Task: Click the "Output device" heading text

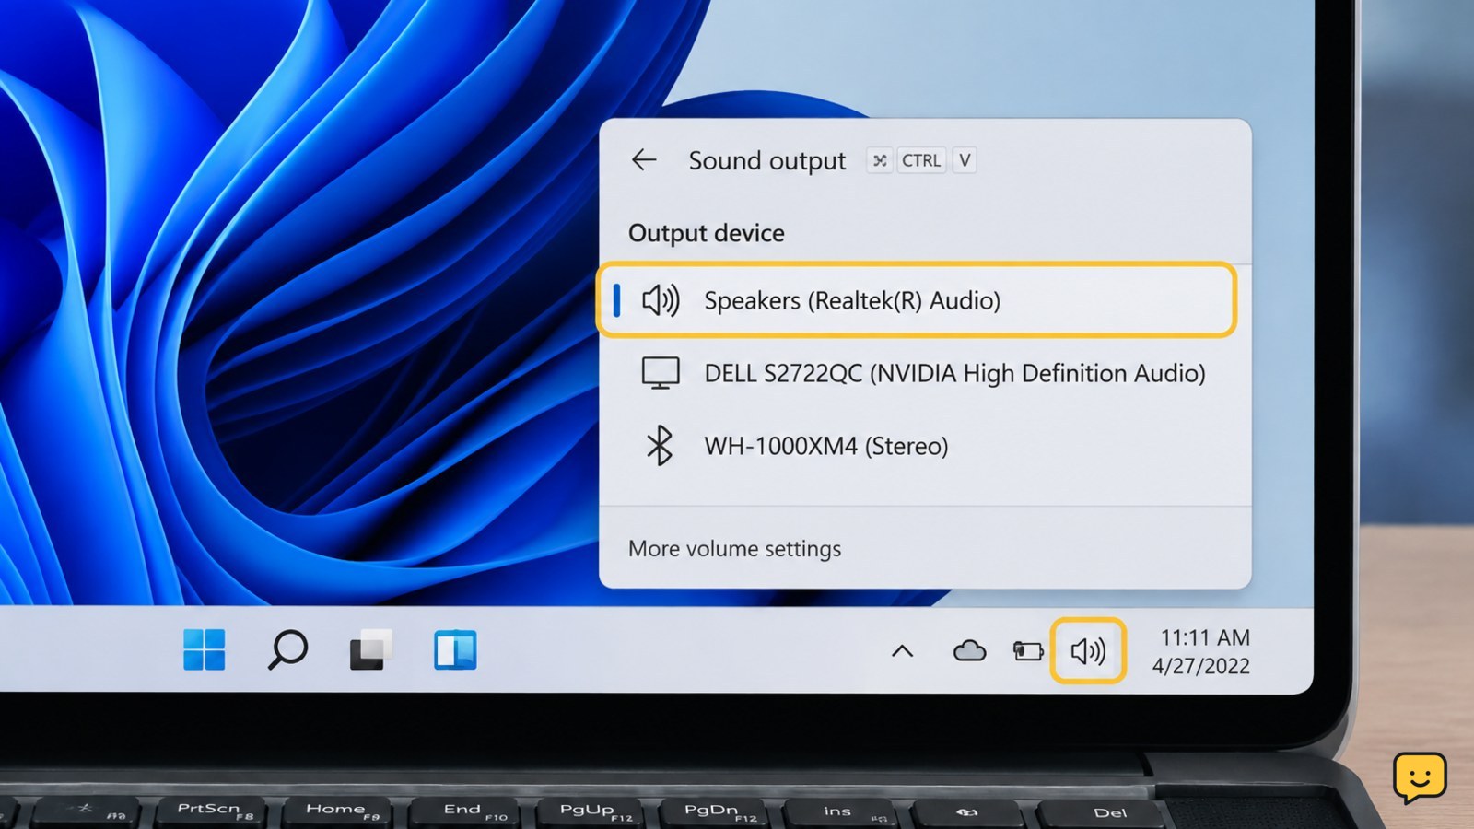Action: click(707, 233)
